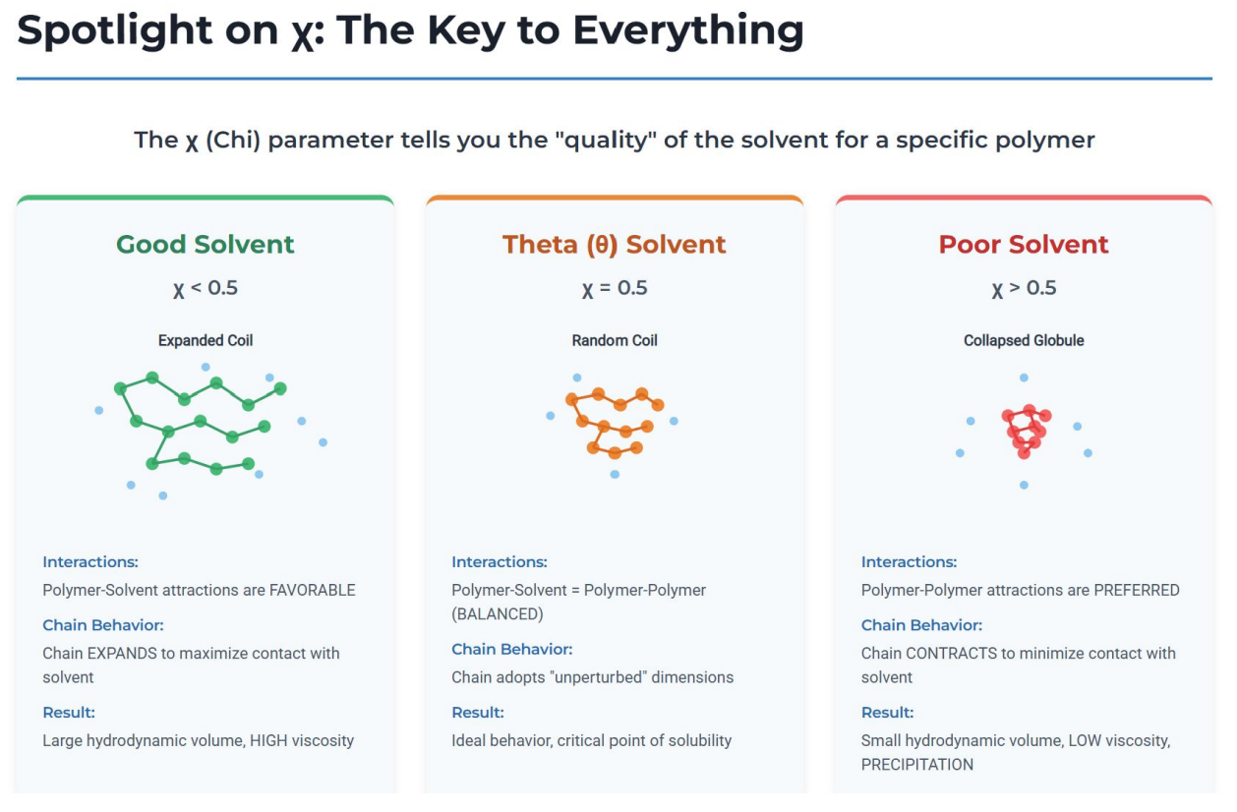
Task: Click the "Expanded Coil" caption
Action: pos(206,341)
